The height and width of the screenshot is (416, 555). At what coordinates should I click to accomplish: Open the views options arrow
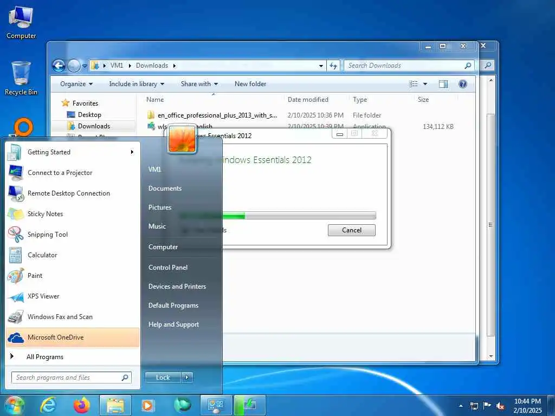point(425,84)
